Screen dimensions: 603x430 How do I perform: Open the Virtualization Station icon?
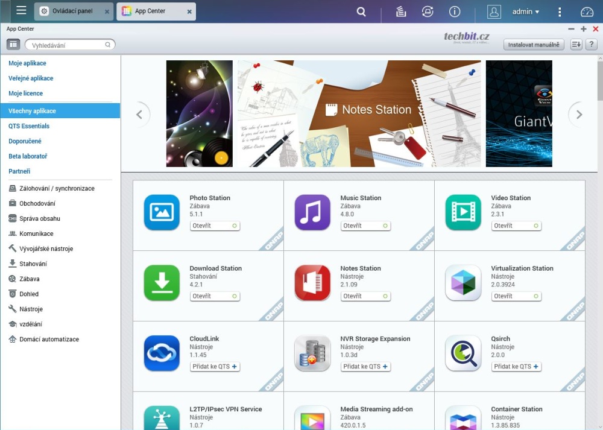pyautogui.click(x=463, y=283)
